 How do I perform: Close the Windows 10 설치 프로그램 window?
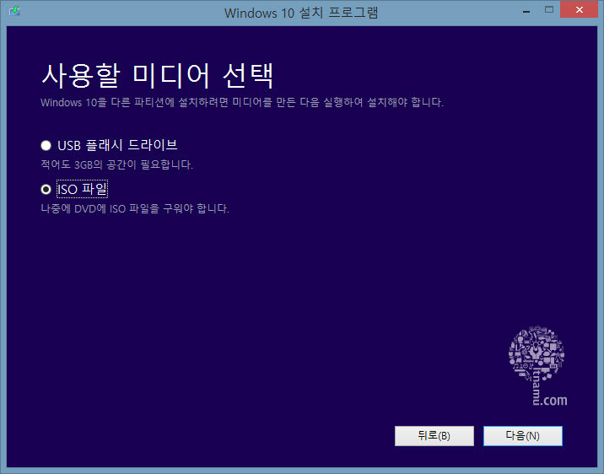pyautogui.click(x=579, y=10)
